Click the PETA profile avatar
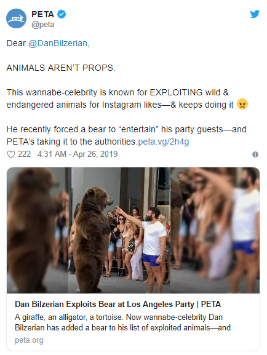 point(17,18)
